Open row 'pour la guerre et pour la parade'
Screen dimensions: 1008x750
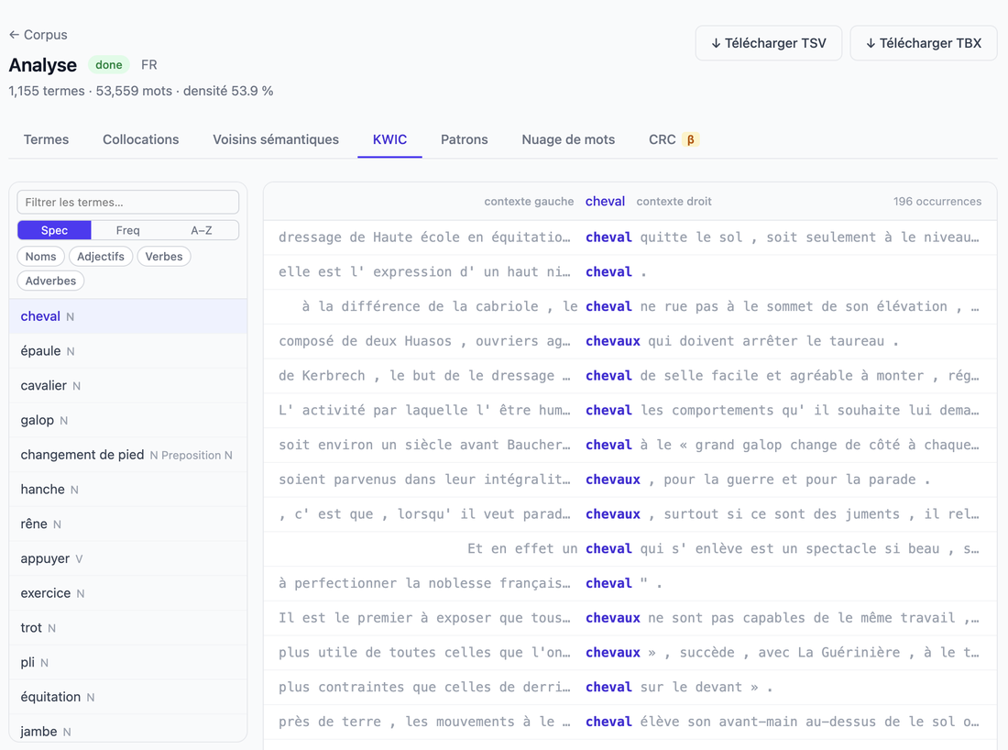click(630, 480)
